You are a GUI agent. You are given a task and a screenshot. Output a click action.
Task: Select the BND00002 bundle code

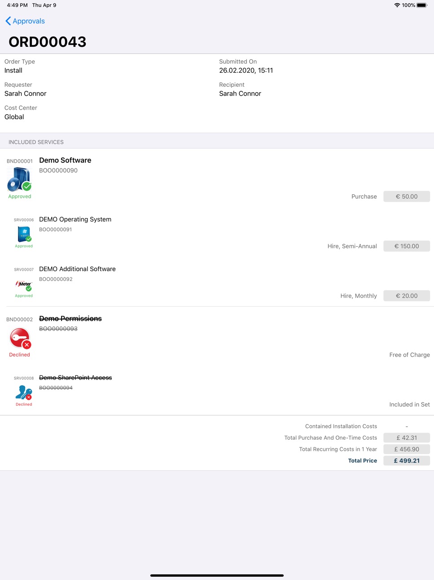(x=20, y=319)
